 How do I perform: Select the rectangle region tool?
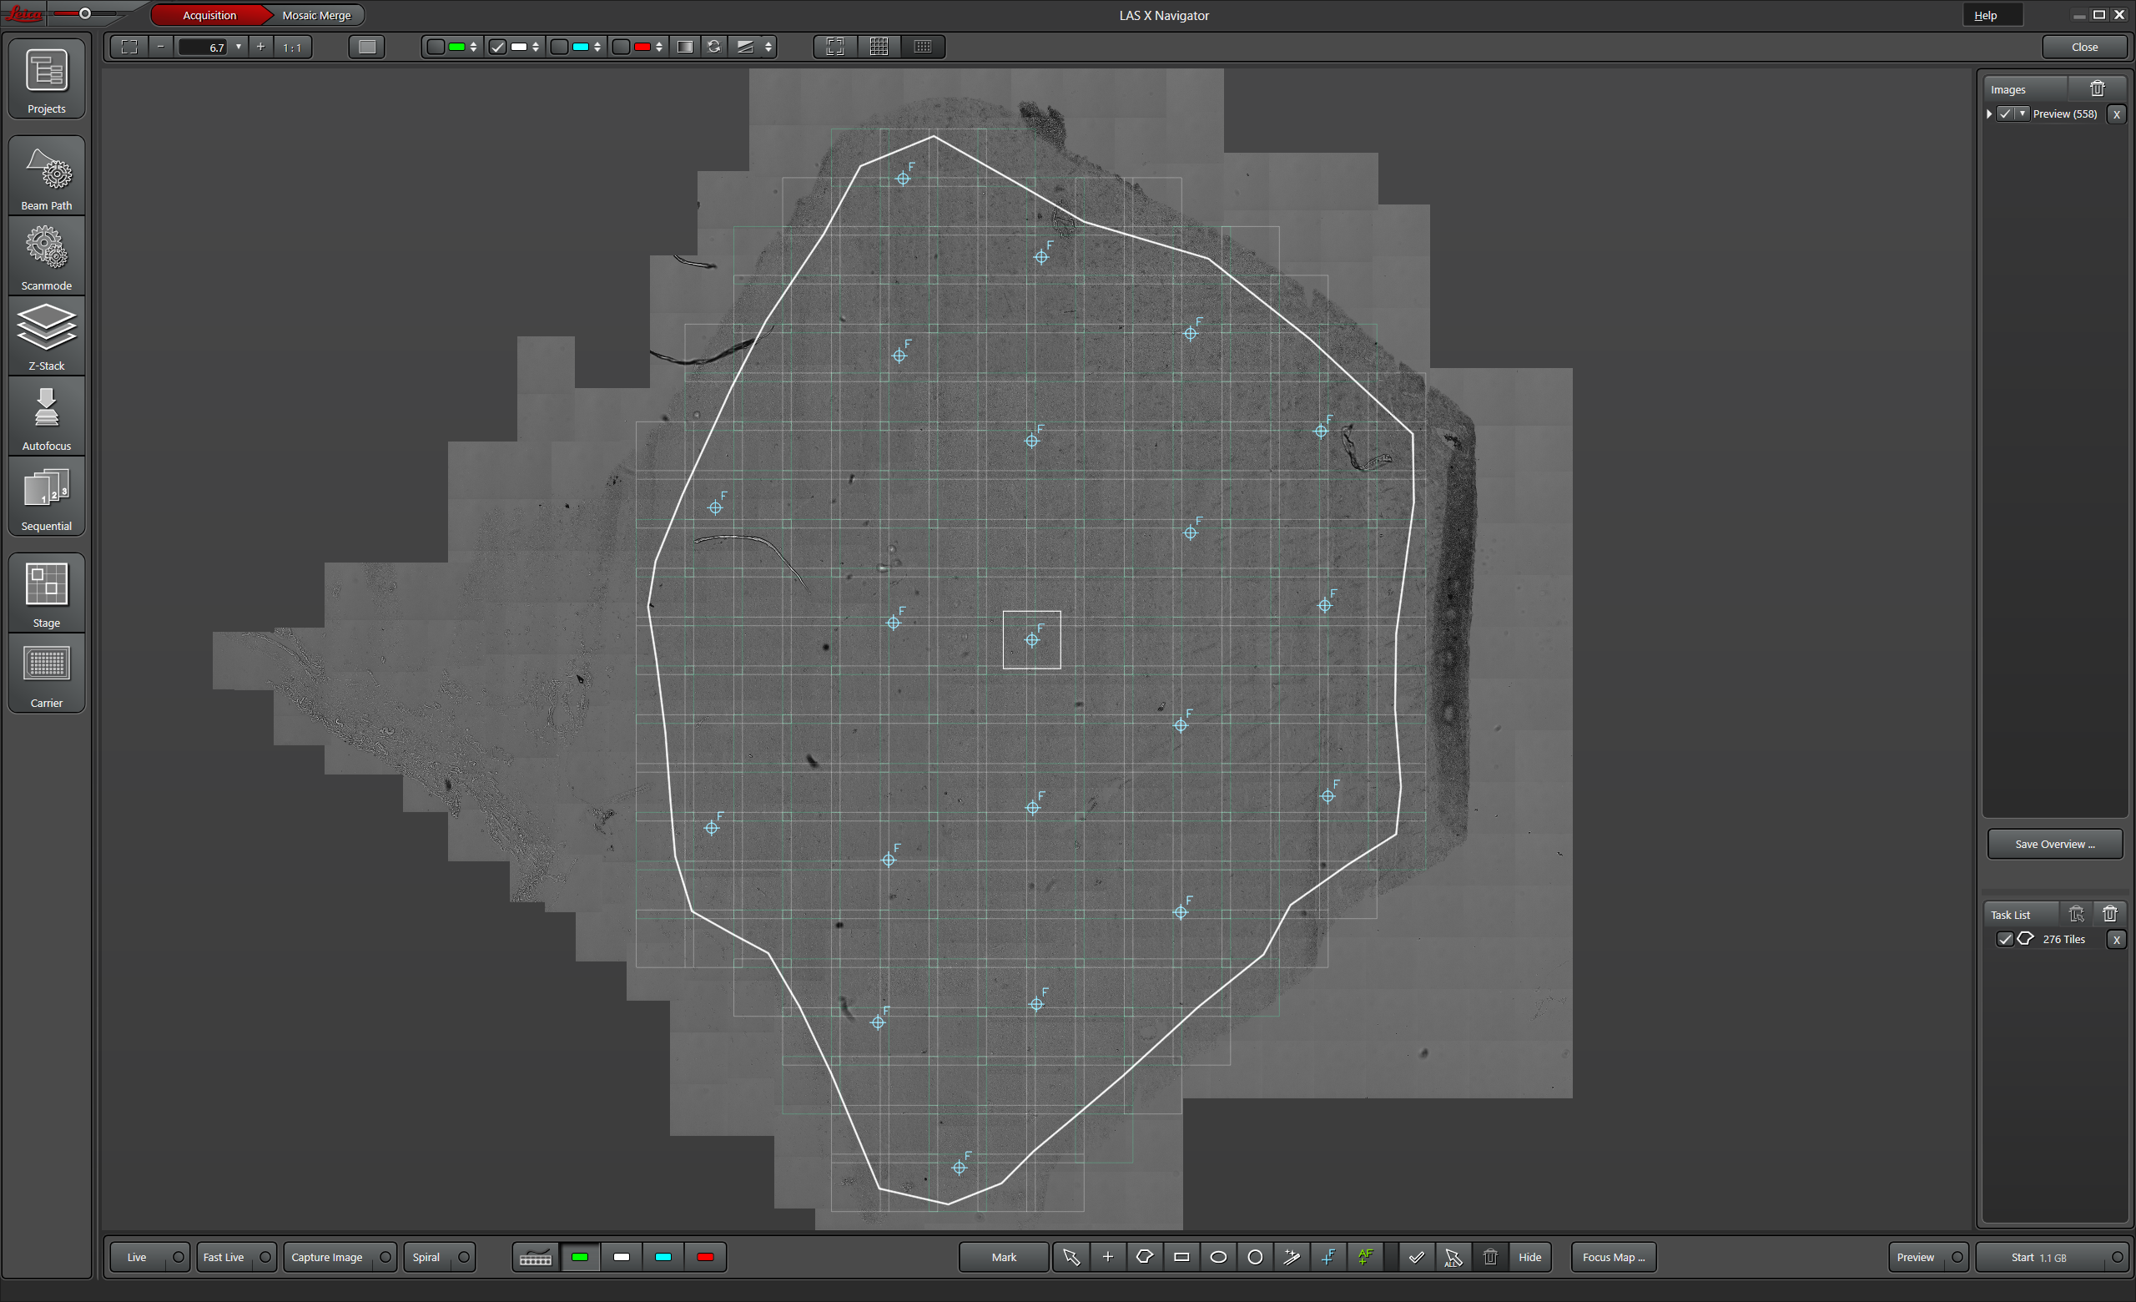point(1181,1257)
